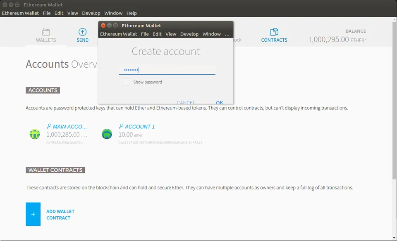
Task: Open the File menu in main window
Action: coord(47,13)
